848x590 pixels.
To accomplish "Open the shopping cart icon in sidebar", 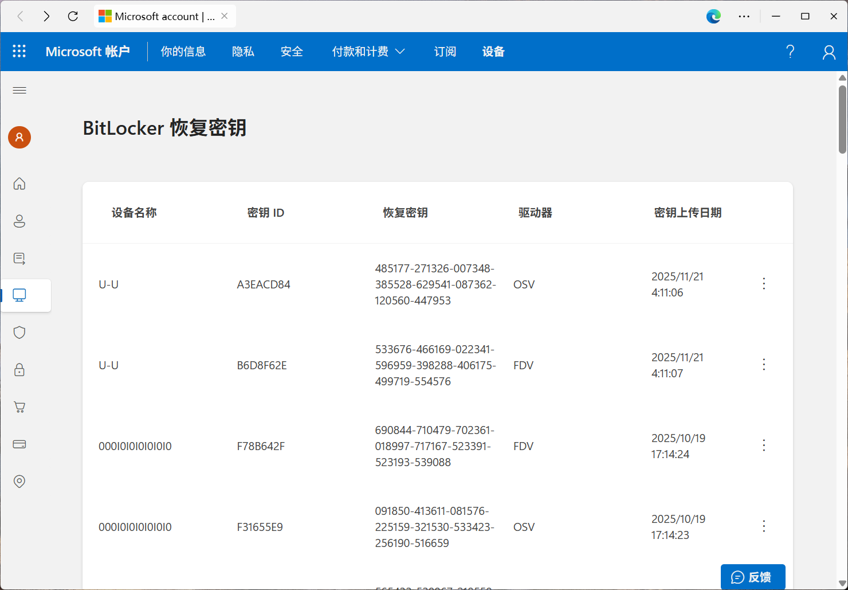I will 19,407.
